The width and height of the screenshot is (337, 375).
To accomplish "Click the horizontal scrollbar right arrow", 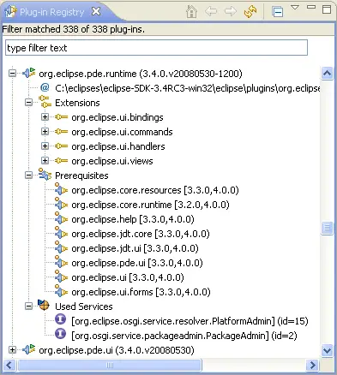I will [312, 365].
